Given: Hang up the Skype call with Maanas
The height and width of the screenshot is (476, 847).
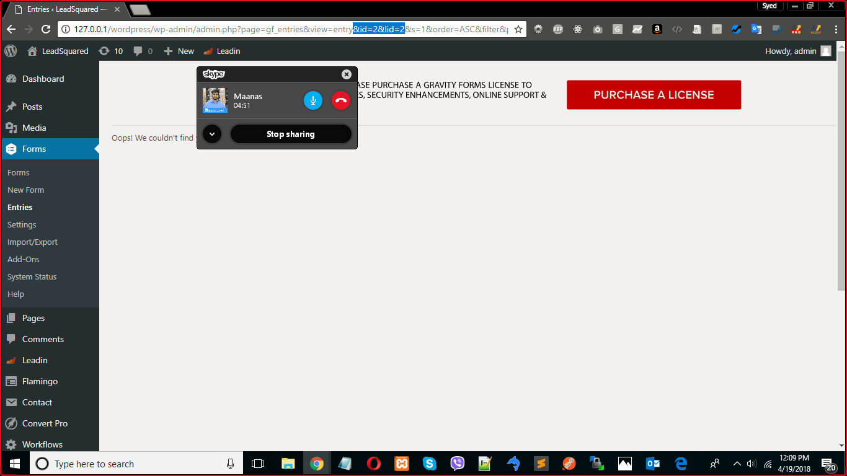Looking at the screenshot, I should pyautogui.click(x=341, y=100).
